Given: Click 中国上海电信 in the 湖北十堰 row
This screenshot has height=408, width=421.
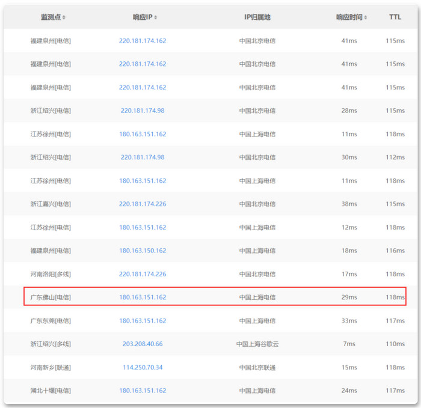Looking at the screenshot, I should point(257,391).
